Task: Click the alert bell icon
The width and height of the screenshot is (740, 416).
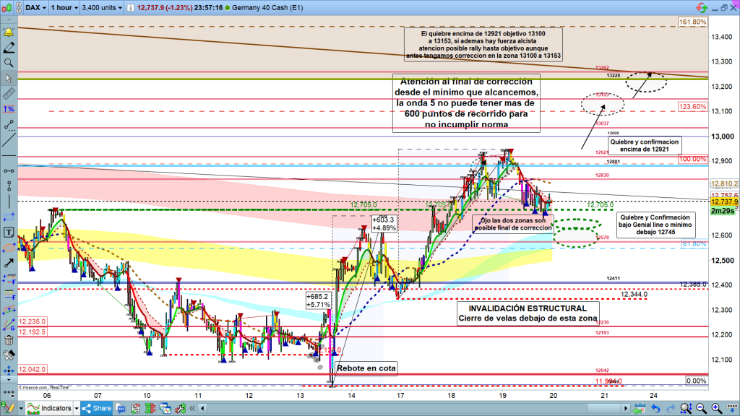Action: pyautogui.click(x=9, y=33)
